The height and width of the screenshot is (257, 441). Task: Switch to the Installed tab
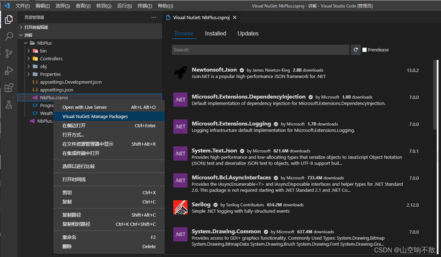click(216, 33)
